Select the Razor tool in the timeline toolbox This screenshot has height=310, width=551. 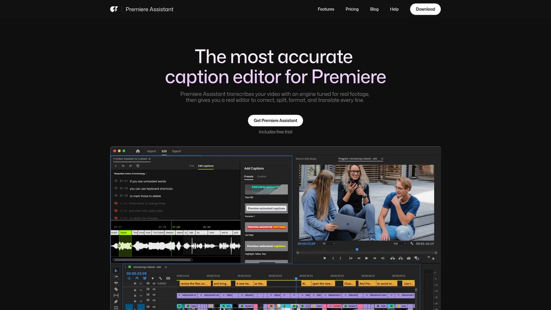(116, 289)
